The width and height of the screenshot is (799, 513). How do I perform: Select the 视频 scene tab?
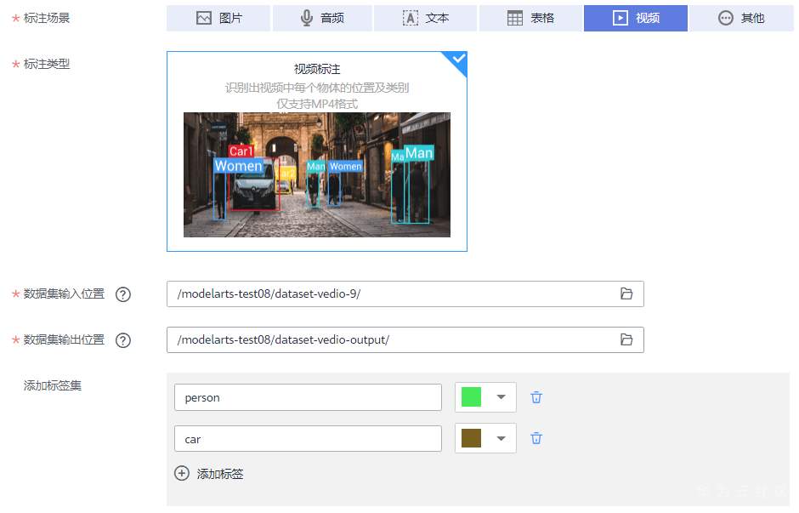coord(636,19)
